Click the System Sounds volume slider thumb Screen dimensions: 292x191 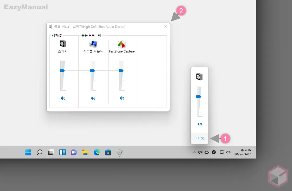click(x=92, y=71)
